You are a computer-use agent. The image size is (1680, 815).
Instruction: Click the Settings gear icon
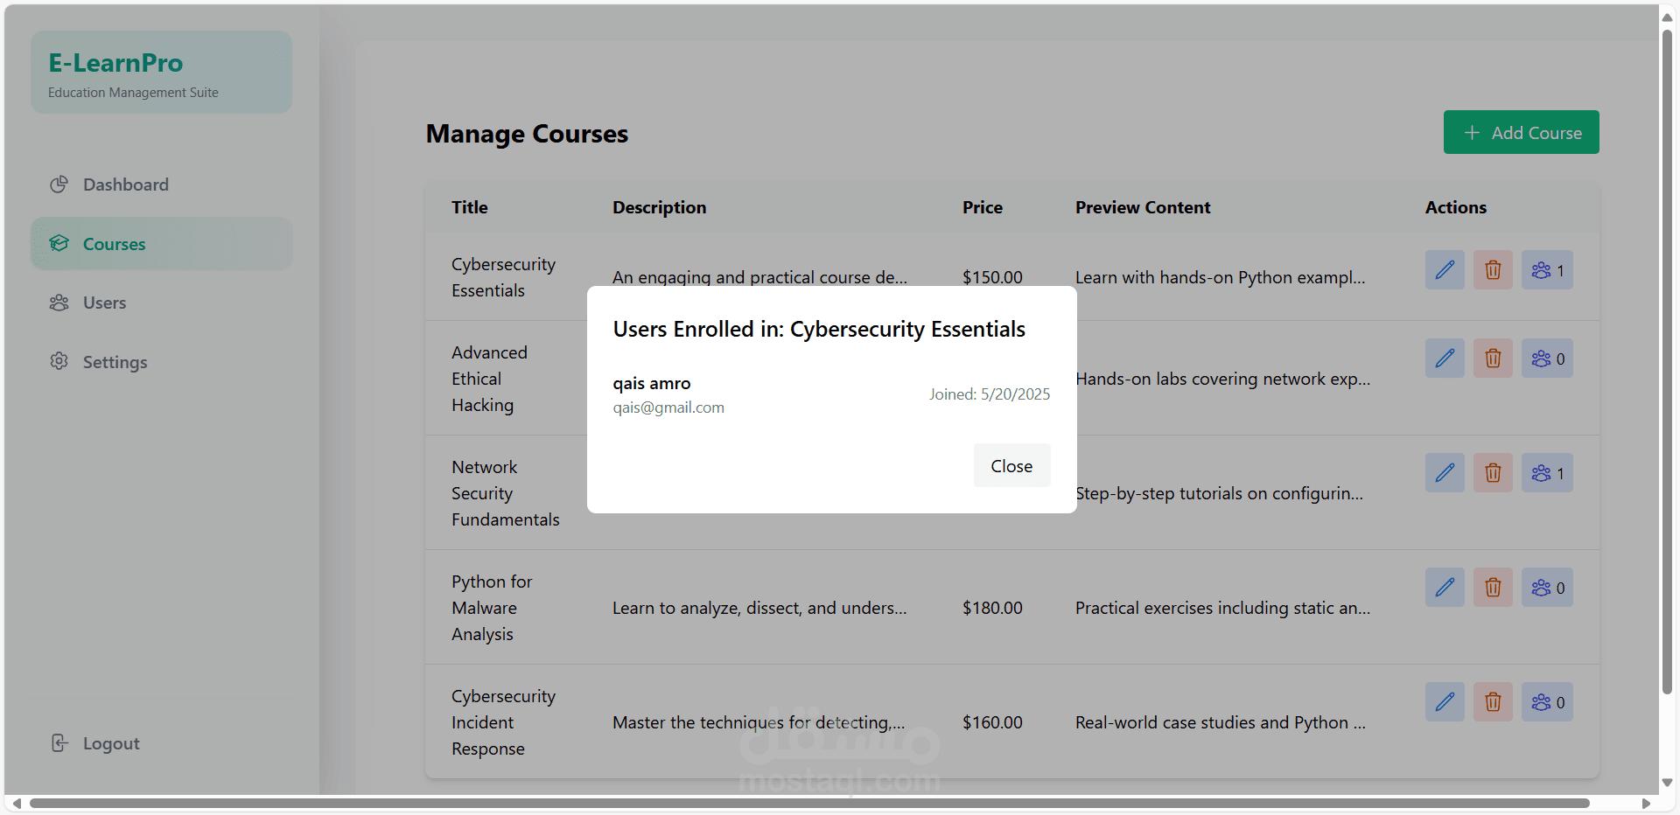[59, 361]
